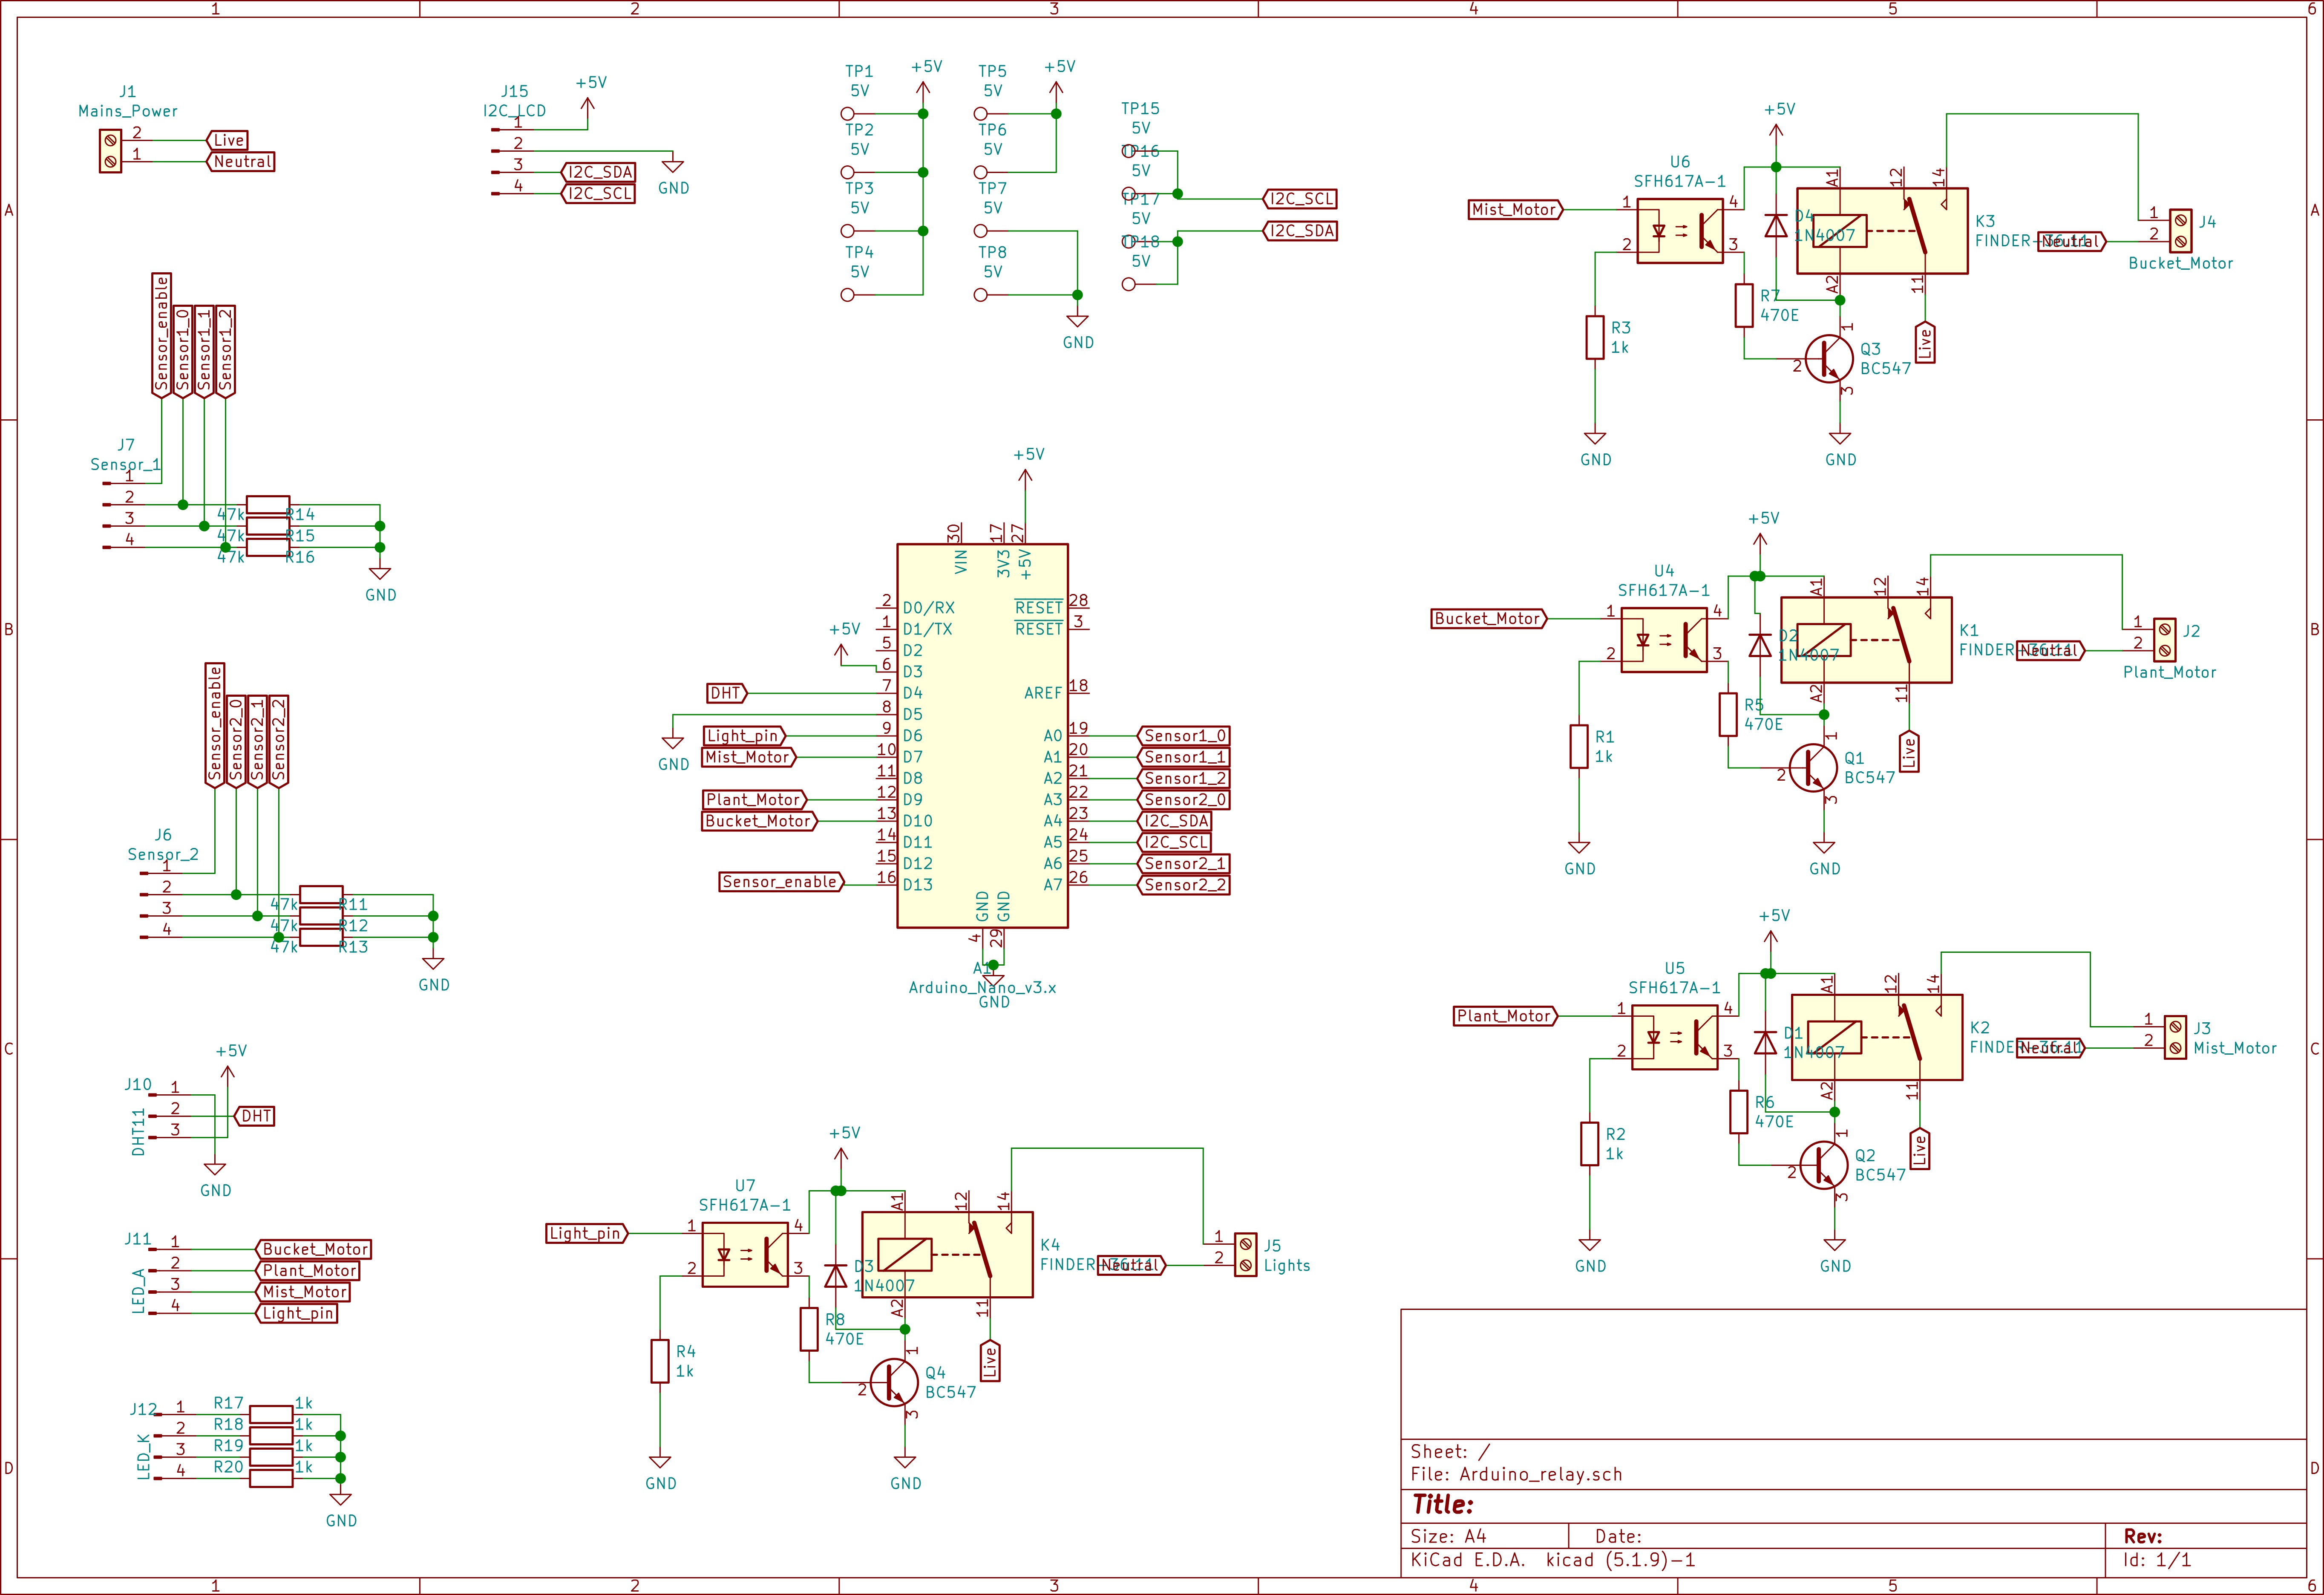This screenshot has height=1595, width=2324.
Task: Select the K2 FINDER relay symbol
Action: pos(1877,1037)
